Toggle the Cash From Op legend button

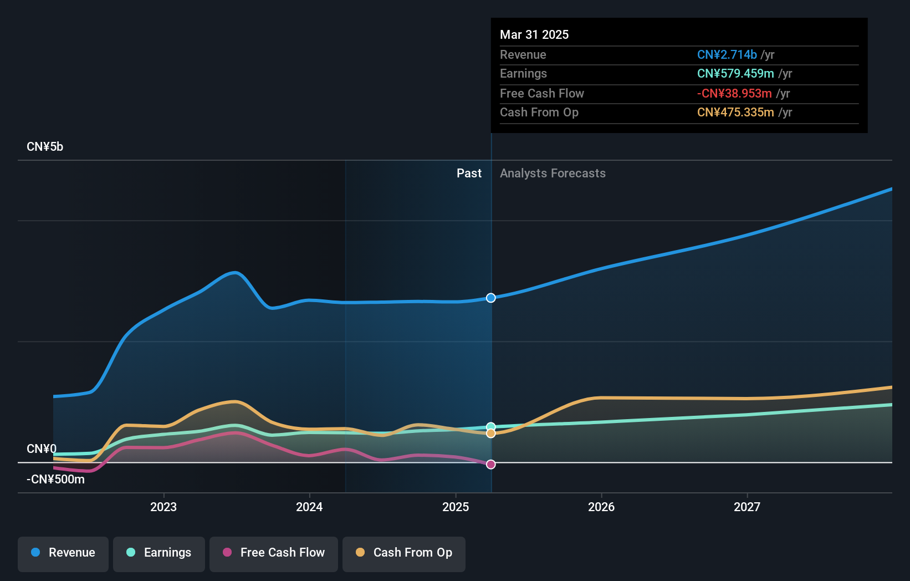(x=404, y=554)
